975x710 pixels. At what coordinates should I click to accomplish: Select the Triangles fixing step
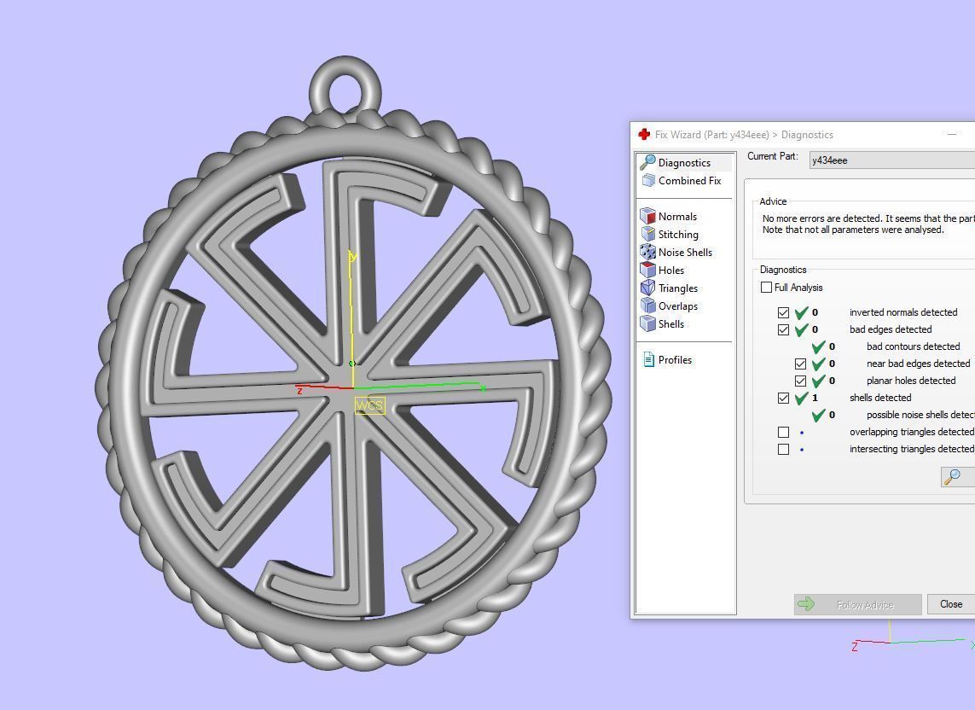[x=670, y=288]
